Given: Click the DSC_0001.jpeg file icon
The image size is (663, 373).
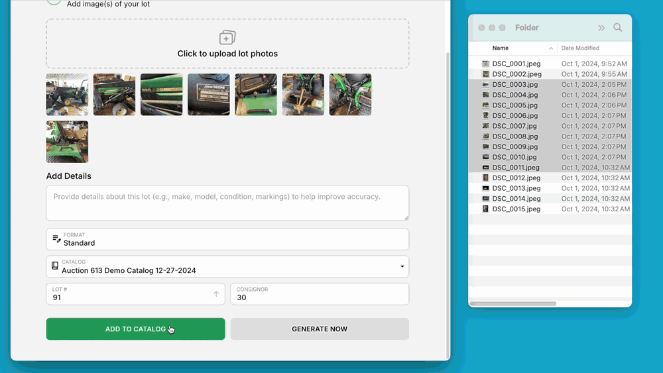Looking at the screenshot, I should [x=485, y=64].
